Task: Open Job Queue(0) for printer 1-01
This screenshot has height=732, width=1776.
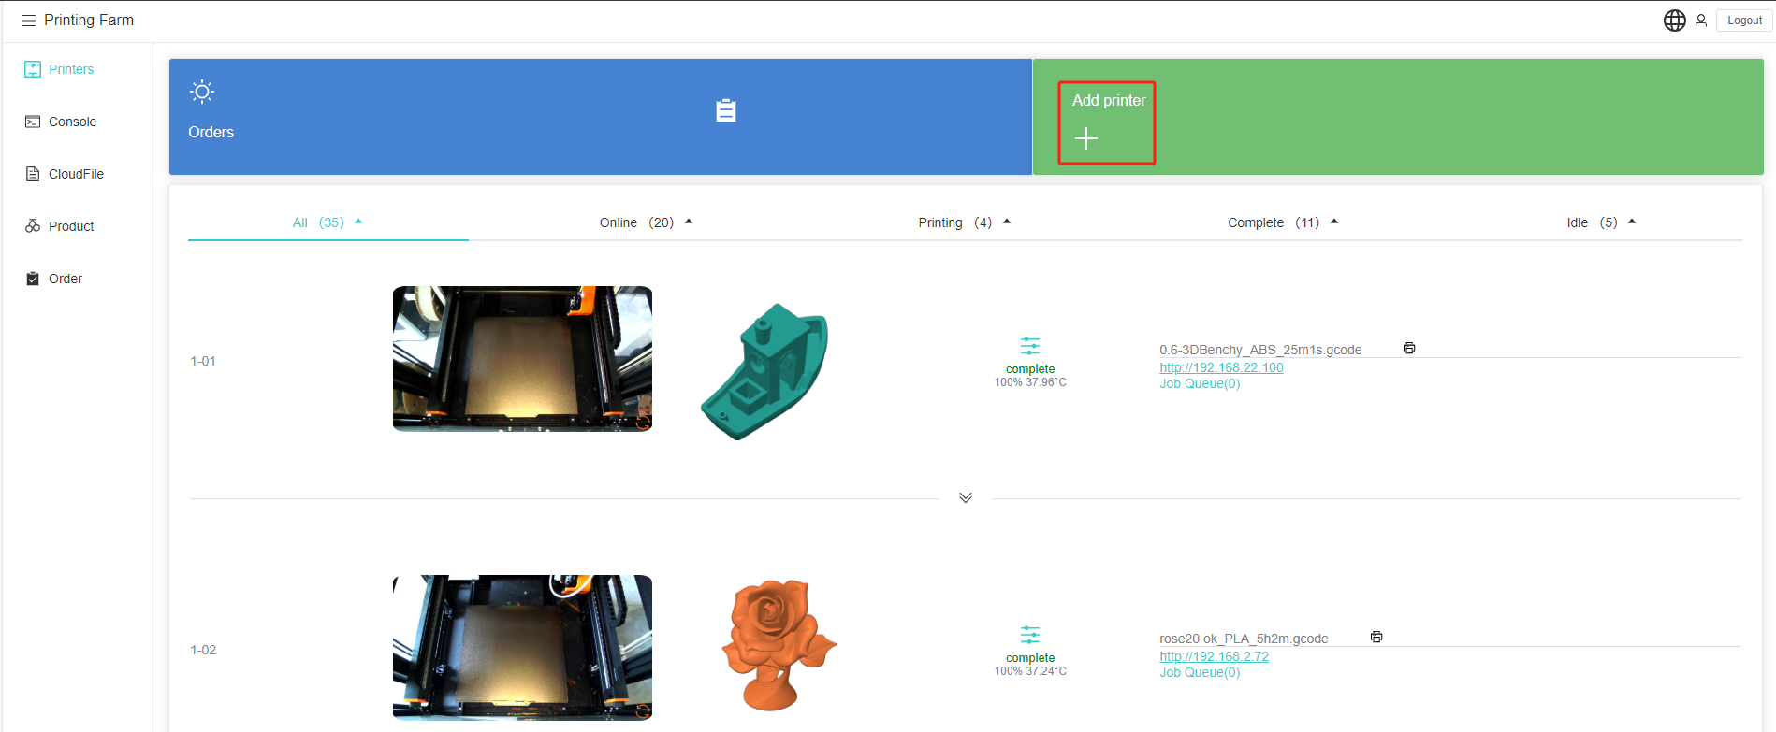Action: (1200, 383)
